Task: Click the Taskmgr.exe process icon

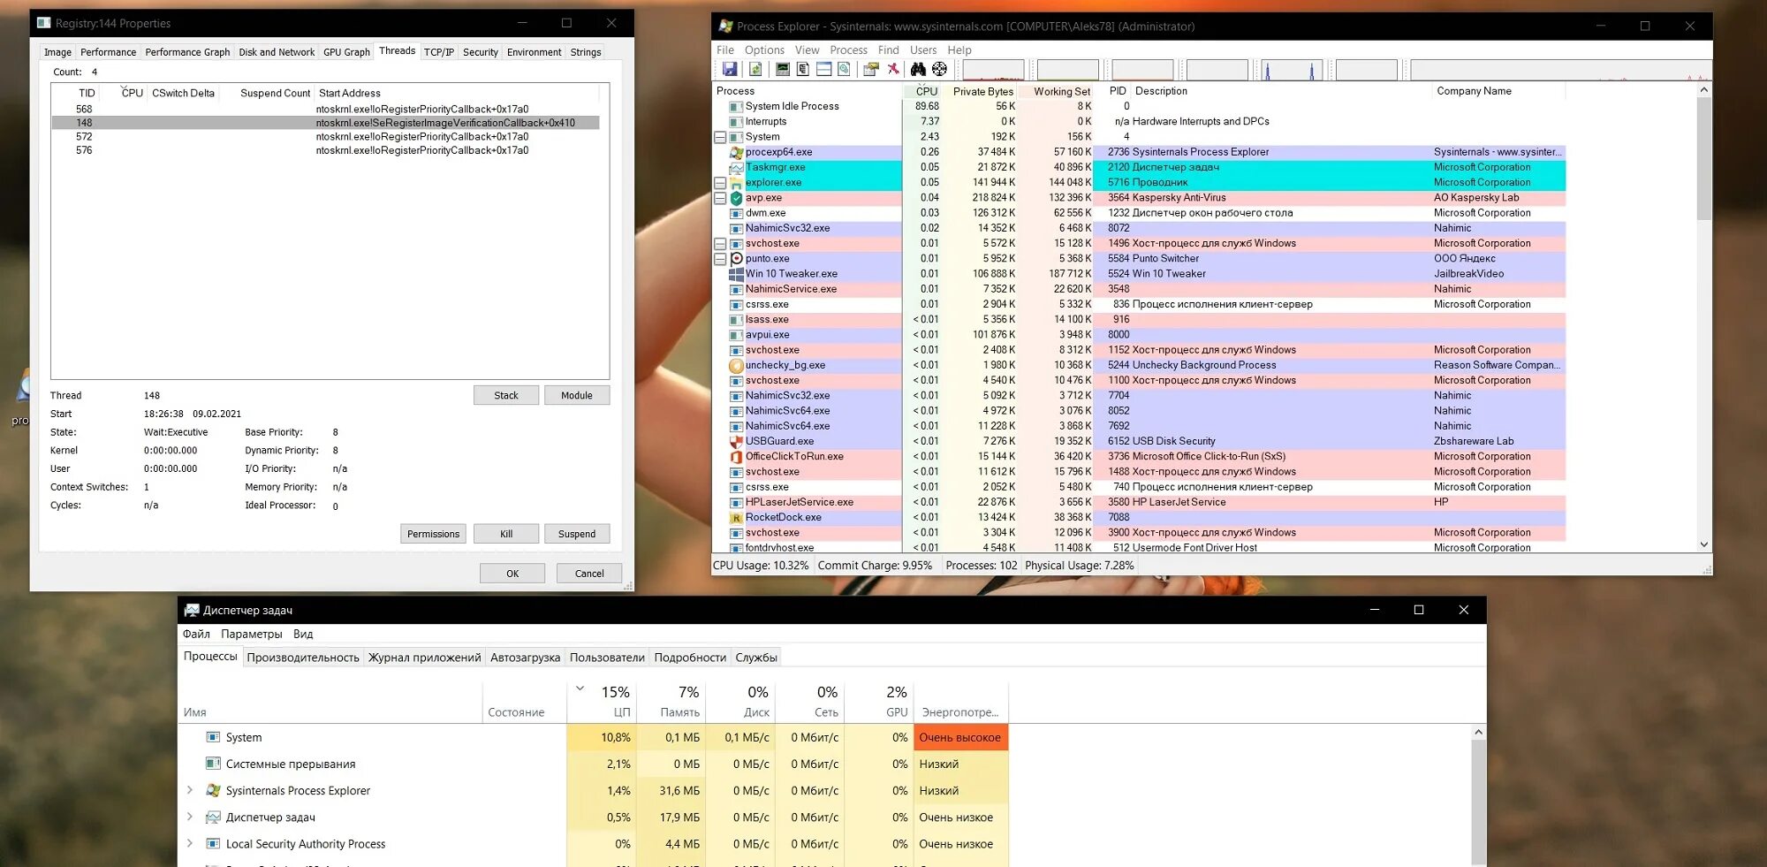Action: tap(736, 167)
